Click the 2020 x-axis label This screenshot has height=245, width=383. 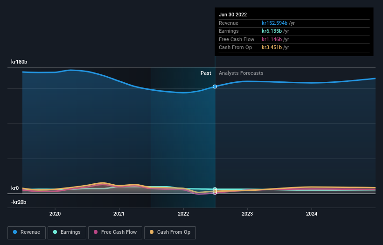click(x=55, y=214)
